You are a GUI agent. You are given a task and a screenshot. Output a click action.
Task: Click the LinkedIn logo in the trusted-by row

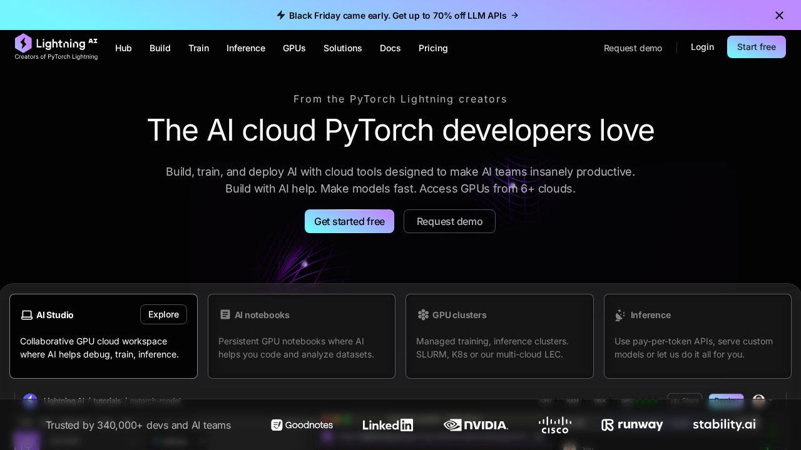[388, 425]
